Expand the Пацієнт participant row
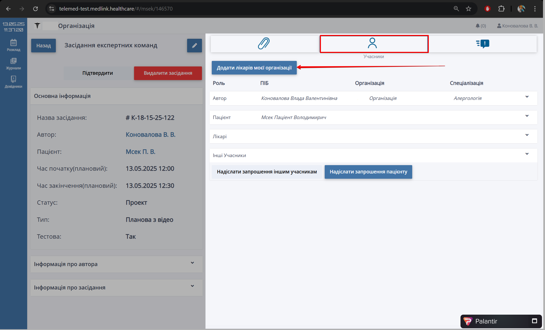 point(527,116)
